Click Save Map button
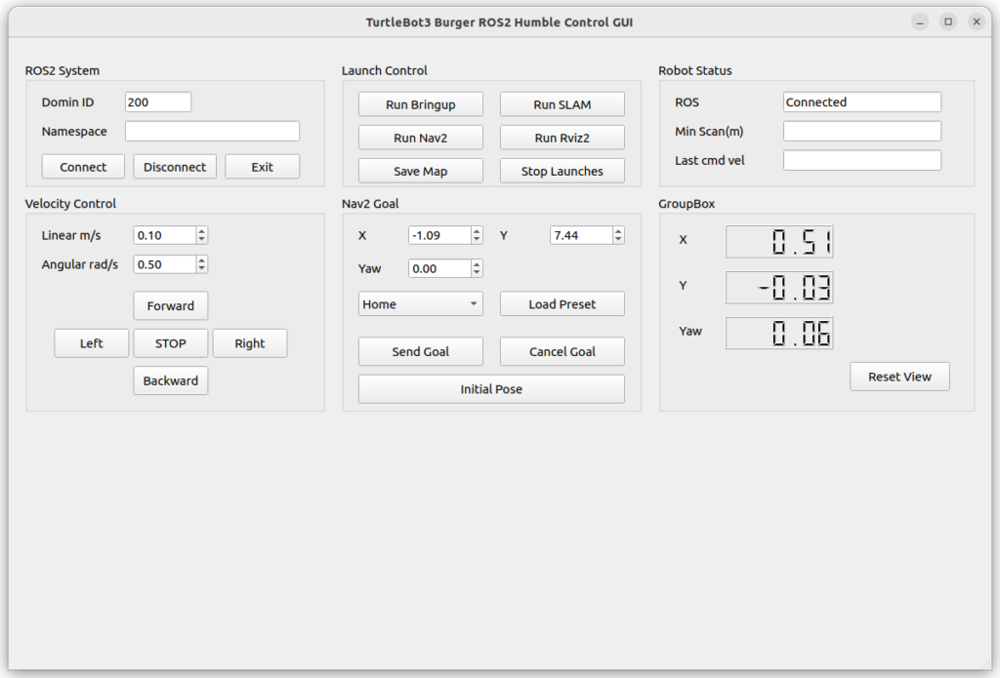Image resolution: width=1000 pixels, height=678 pixels. coord(420,171)
